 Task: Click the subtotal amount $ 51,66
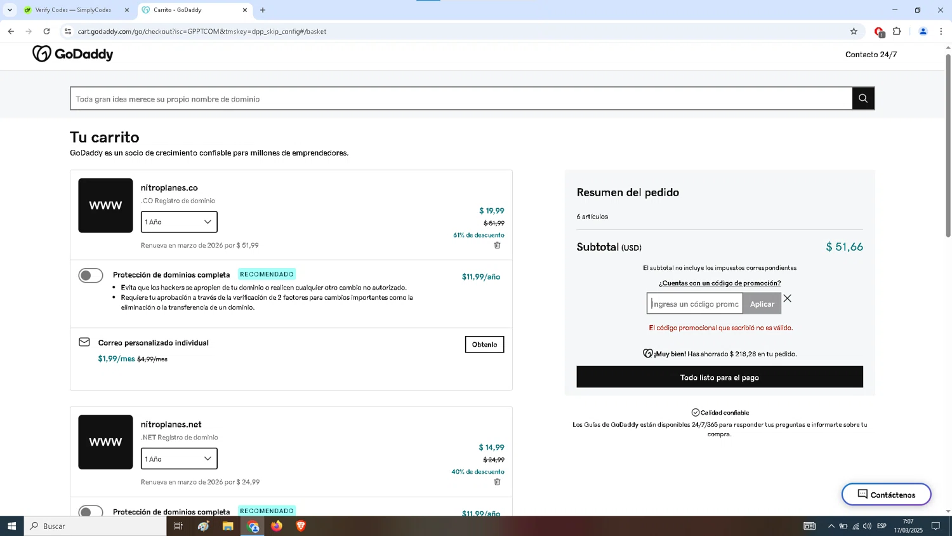tap(844, 247)
